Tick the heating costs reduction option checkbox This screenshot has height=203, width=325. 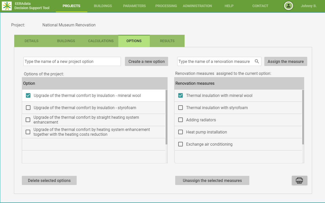pyautogui.click(x=28, y=132)
